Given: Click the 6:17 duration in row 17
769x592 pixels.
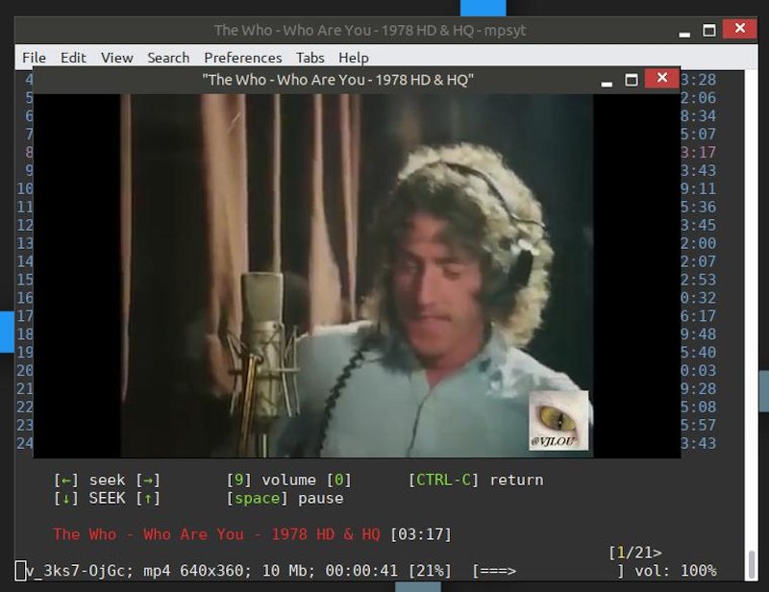Looking at the screenshot, I should tap(698, 316).
